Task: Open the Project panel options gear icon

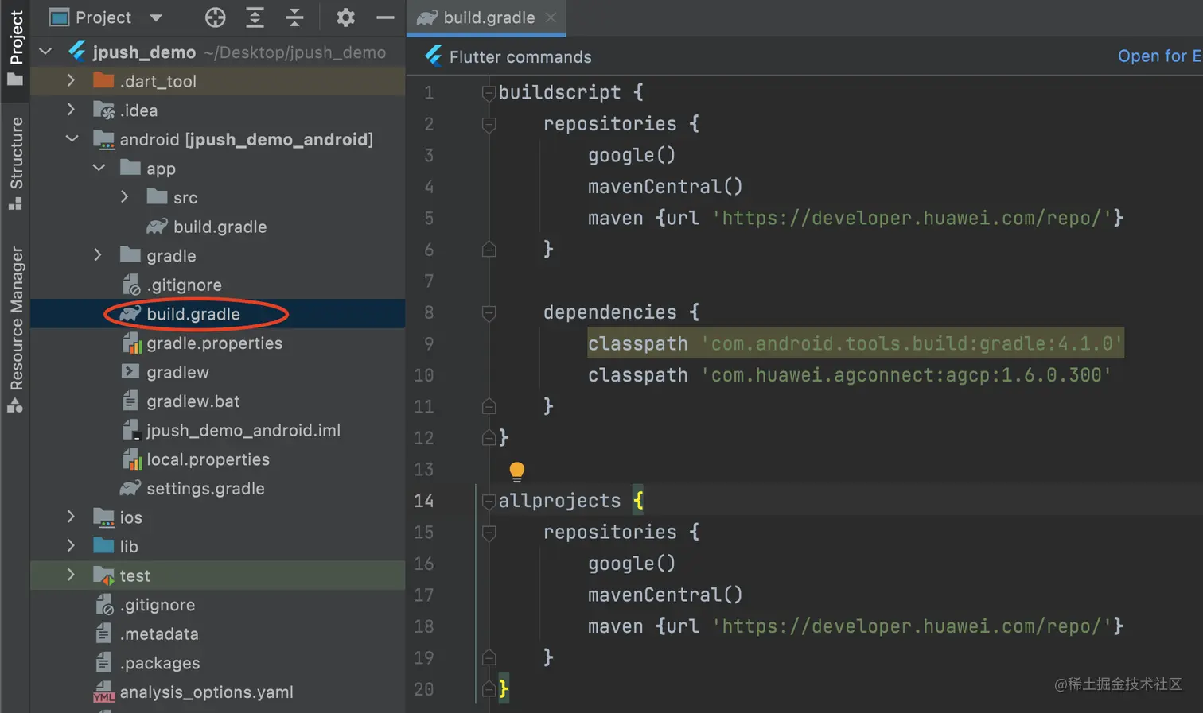Action: [345, 17]
